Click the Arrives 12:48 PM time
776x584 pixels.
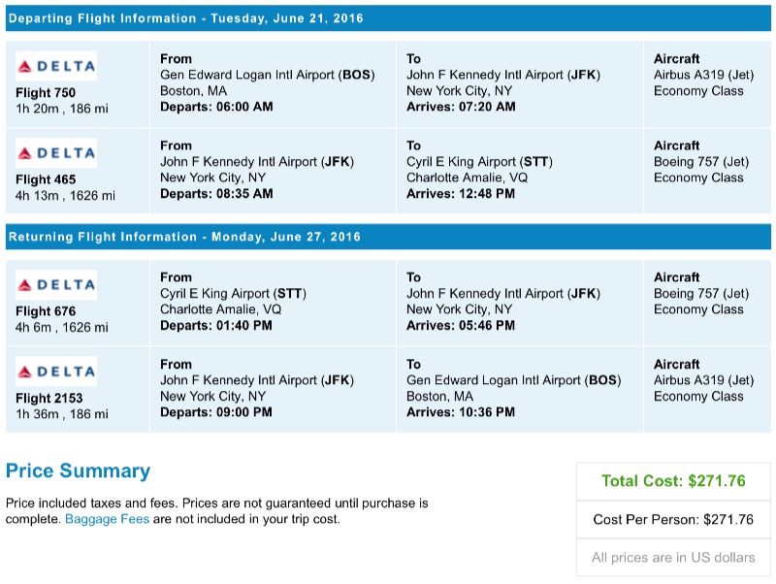coord(461,194)
